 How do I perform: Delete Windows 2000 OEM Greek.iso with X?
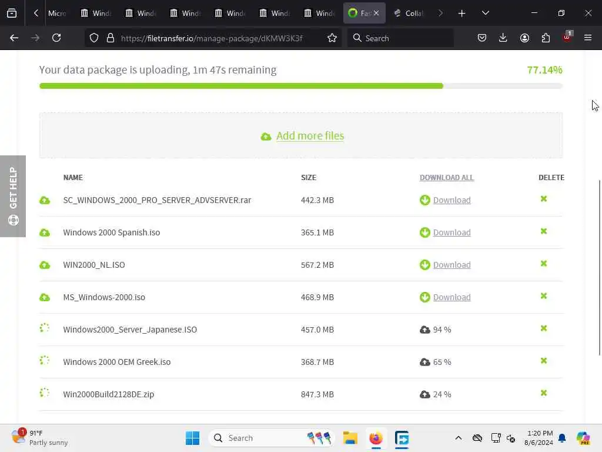coord(544,361)
